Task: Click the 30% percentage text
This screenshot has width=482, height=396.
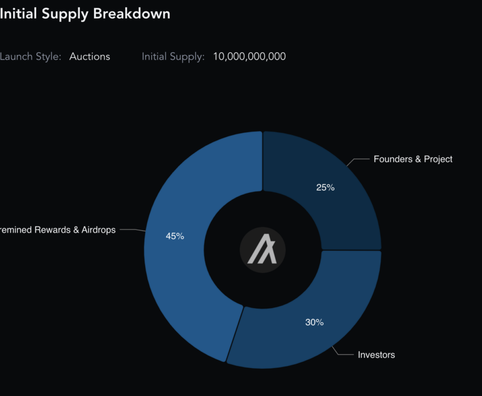Action: point(314,322)
